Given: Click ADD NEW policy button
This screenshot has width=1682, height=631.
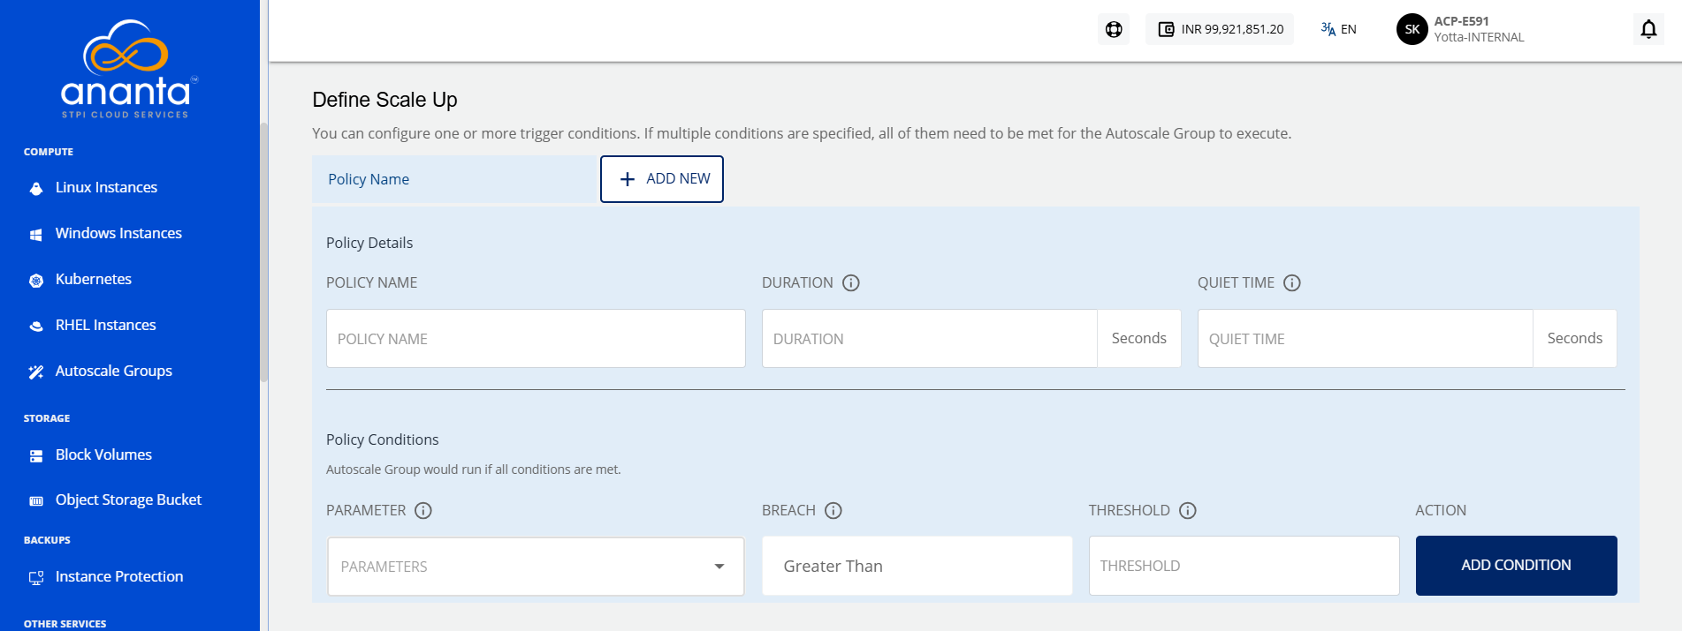Looking at the screenshot, I should (662, 179).
